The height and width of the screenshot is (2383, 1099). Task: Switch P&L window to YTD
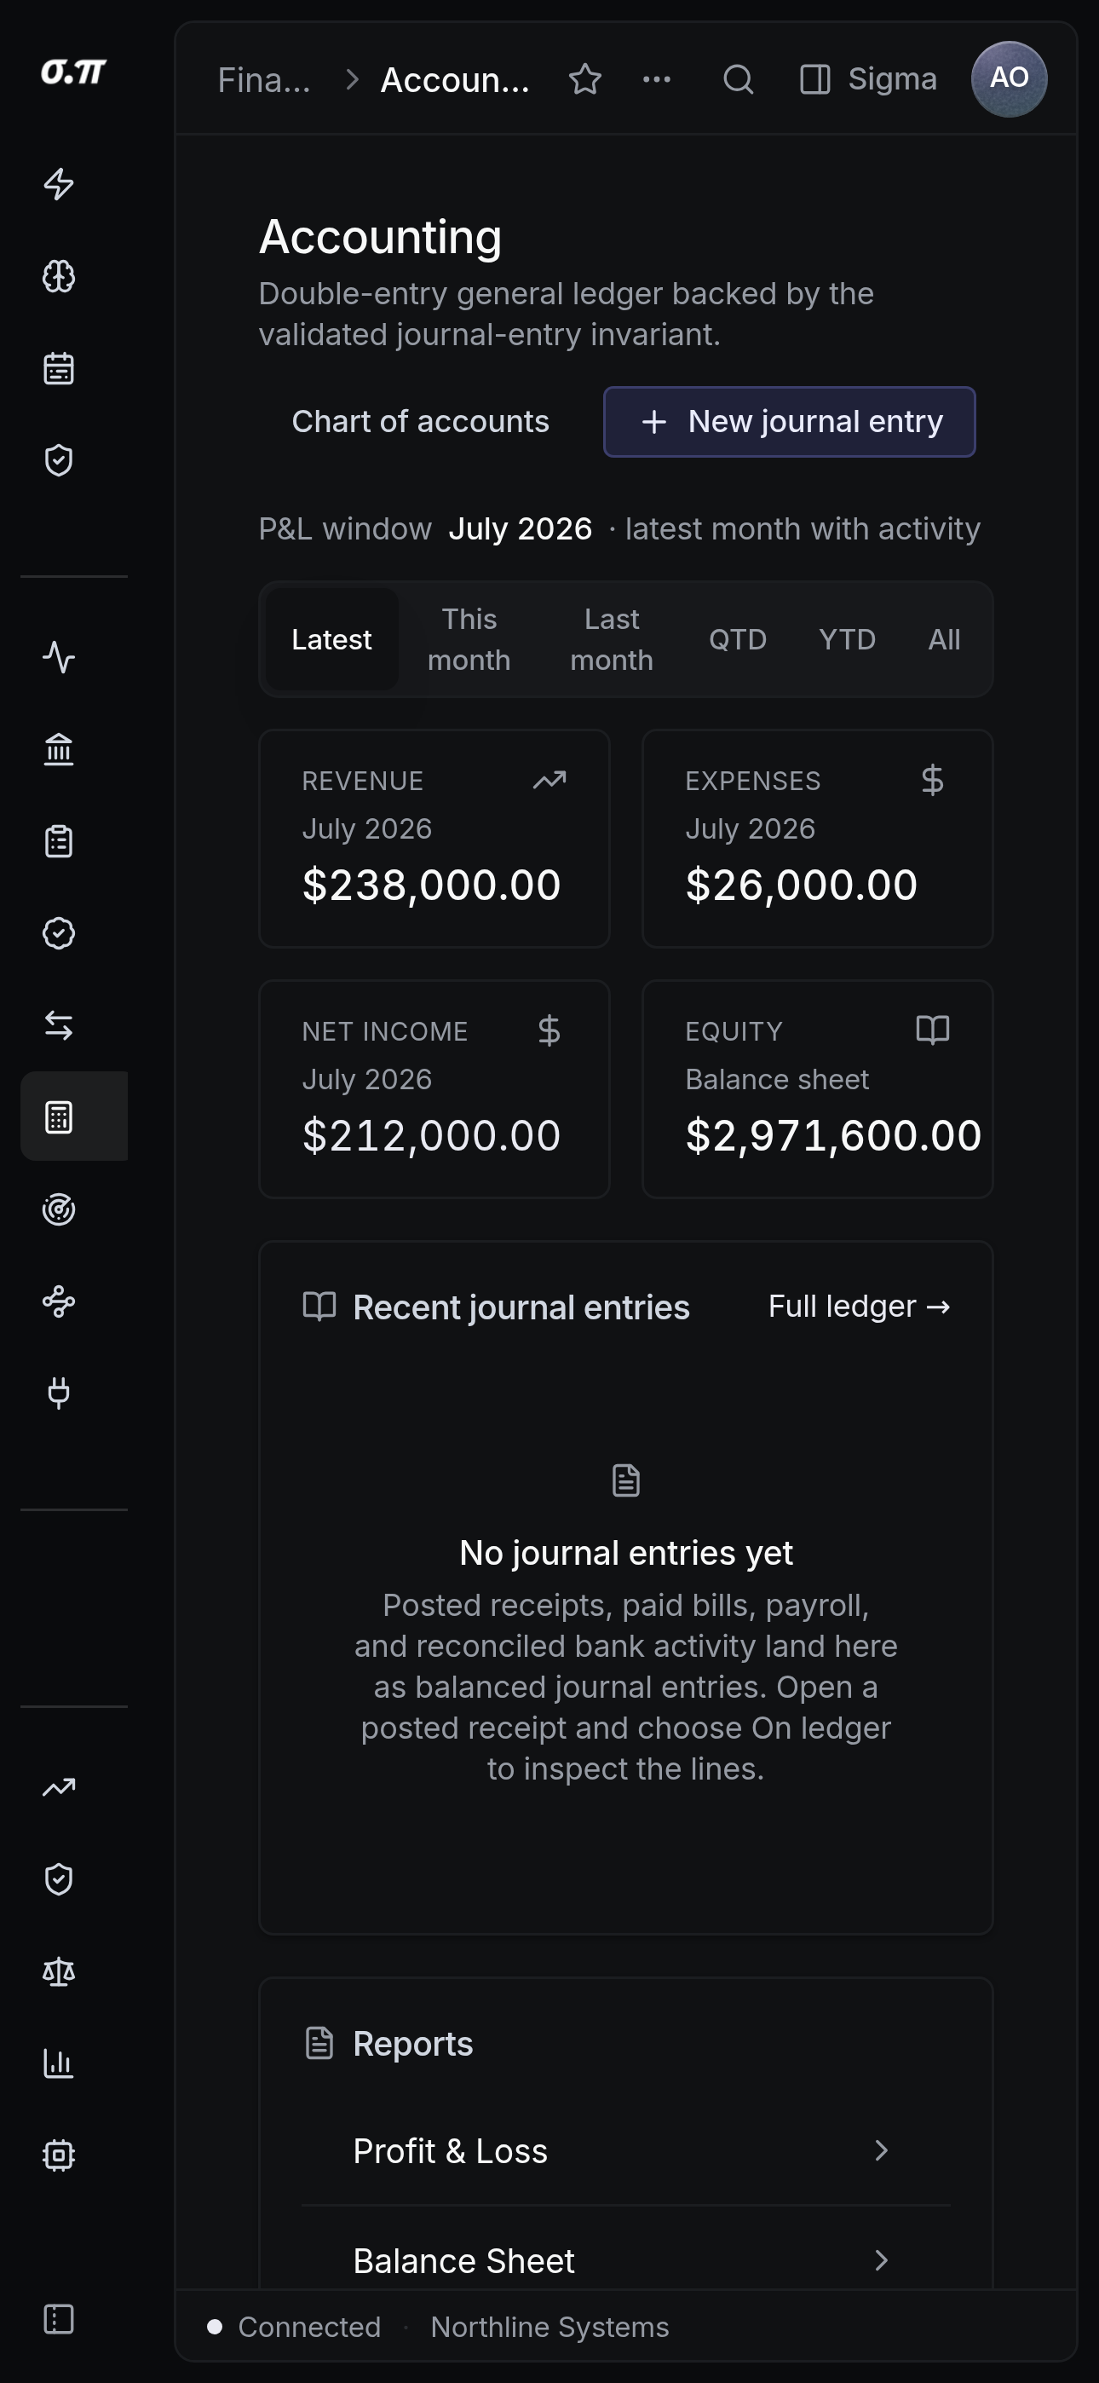pos(848,639)
